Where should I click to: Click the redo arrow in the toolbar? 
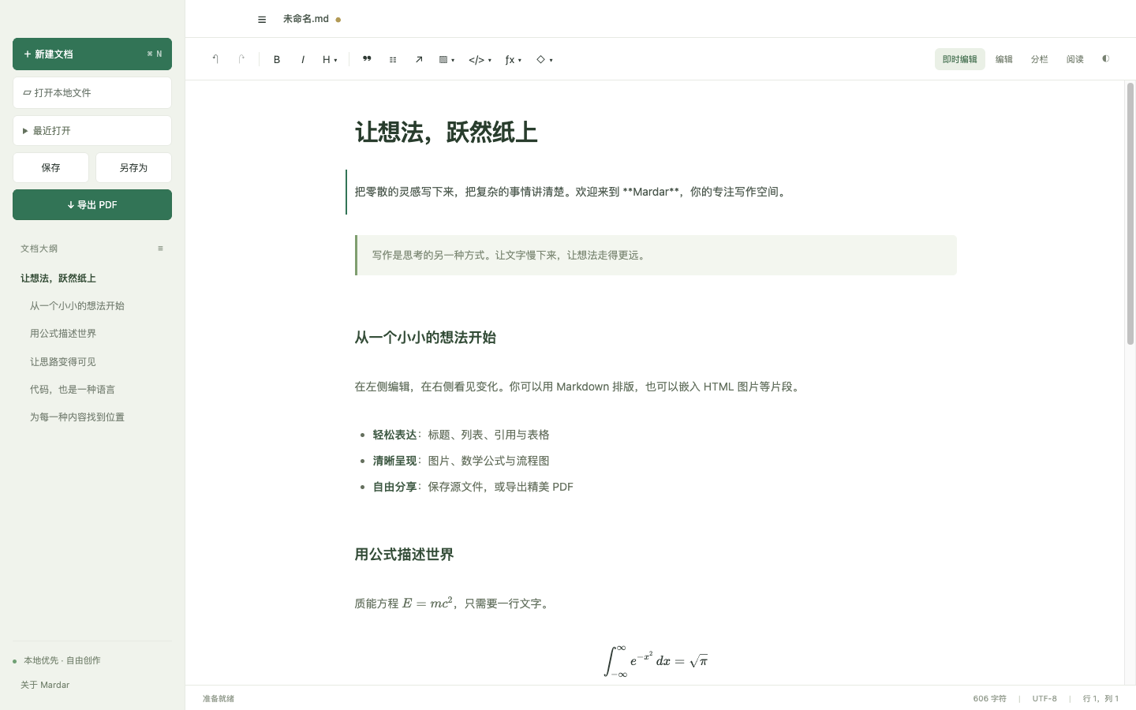(241, 59)
